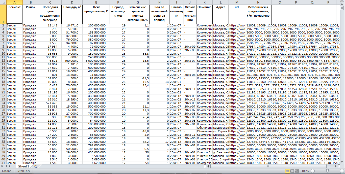Select the address cell starting 'Подсинки'

tap(221, 75)
